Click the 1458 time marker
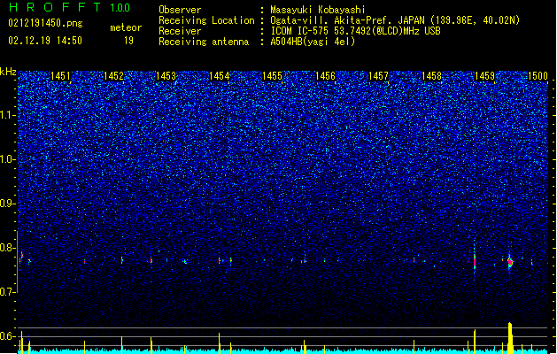Viewport: 557px width, 354px height. [x=431, y=76]
